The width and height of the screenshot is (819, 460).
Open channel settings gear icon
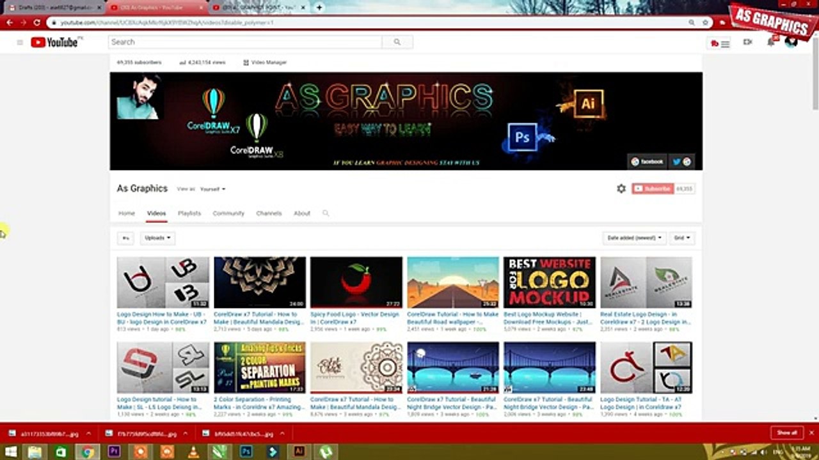[x=621, y=188]
